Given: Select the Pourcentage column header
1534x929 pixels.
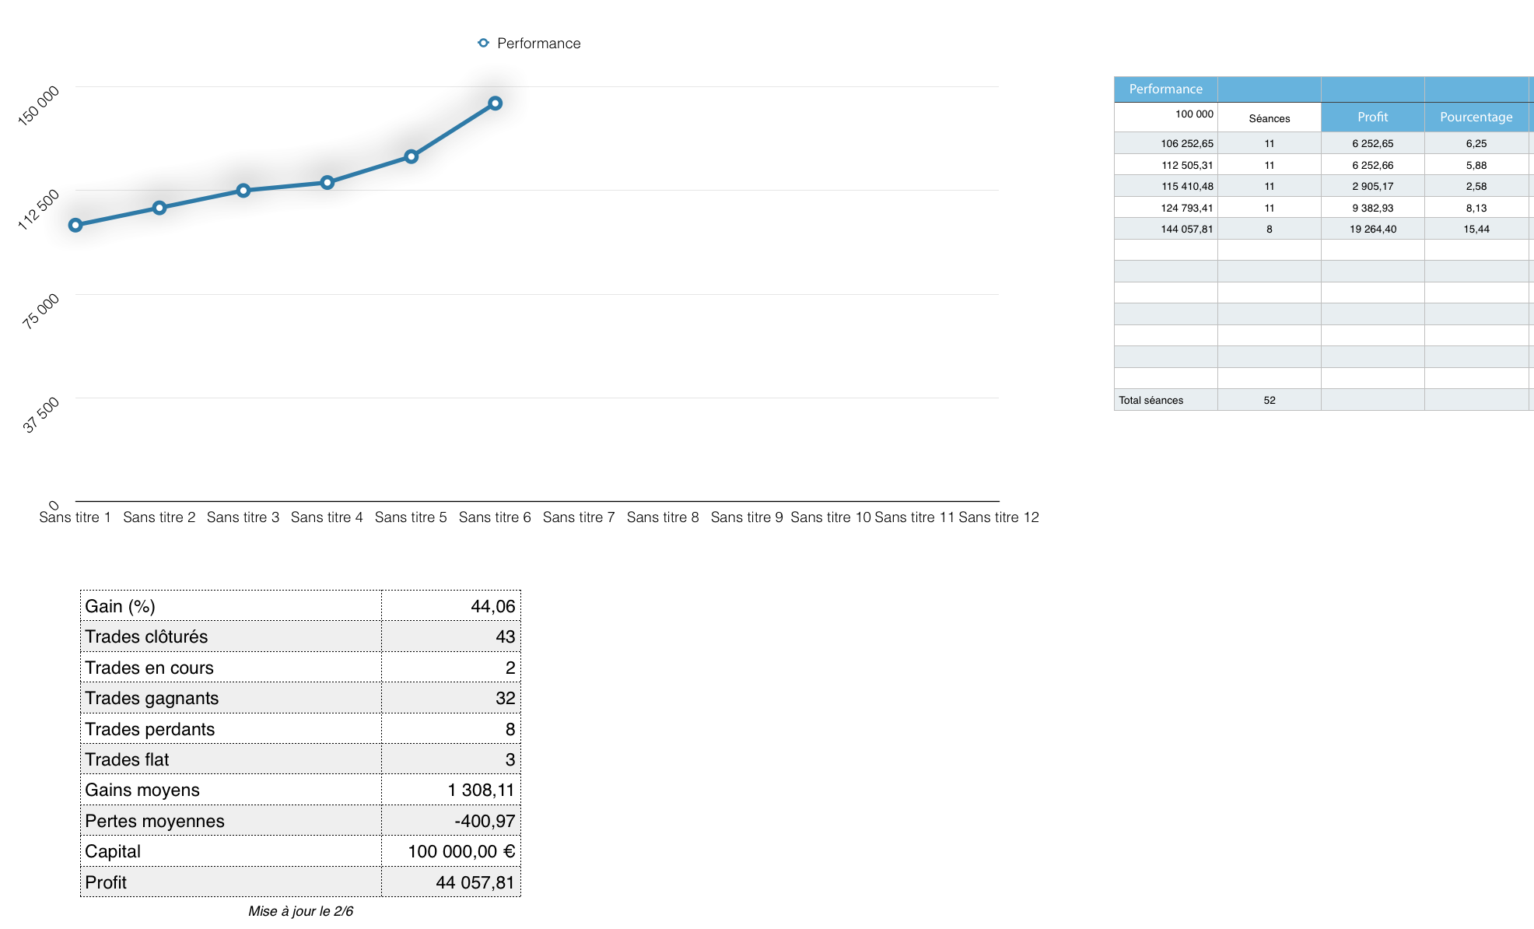Looking at the screenshot, I should point(1476,117).
